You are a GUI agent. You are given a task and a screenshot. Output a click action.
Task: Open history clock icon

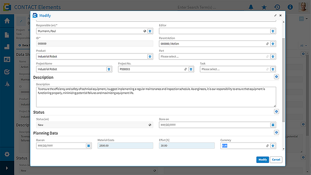click(x=277, y=7)
